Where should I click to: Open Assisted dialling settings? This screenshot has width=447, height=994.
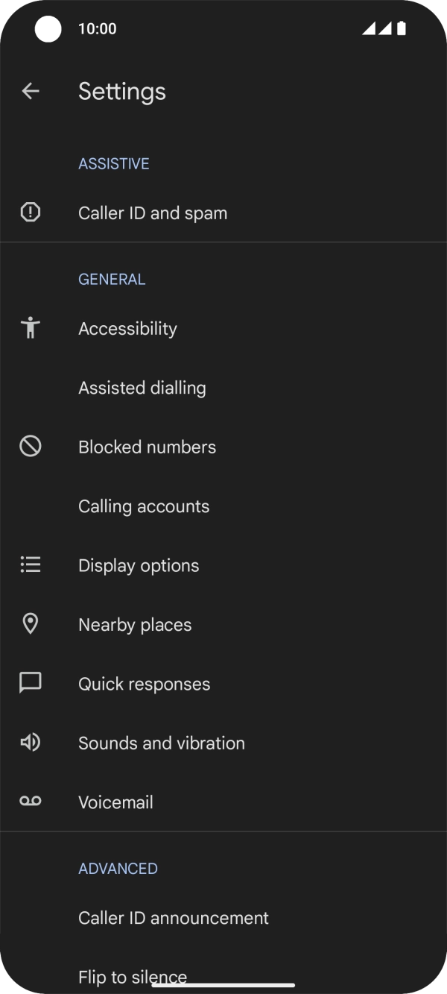(142, 387)
